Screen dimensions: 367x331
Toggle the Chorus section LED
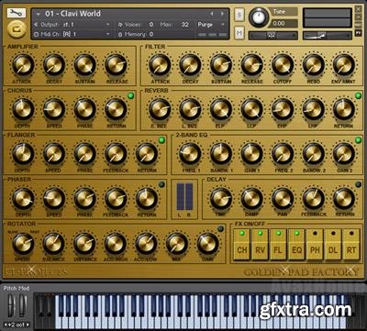pyautogui.click(x=130, y=96)
